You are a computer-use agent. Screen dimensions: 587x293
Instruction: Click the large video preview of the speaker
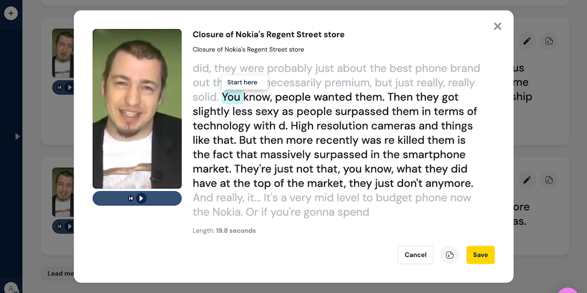(137, 109)
